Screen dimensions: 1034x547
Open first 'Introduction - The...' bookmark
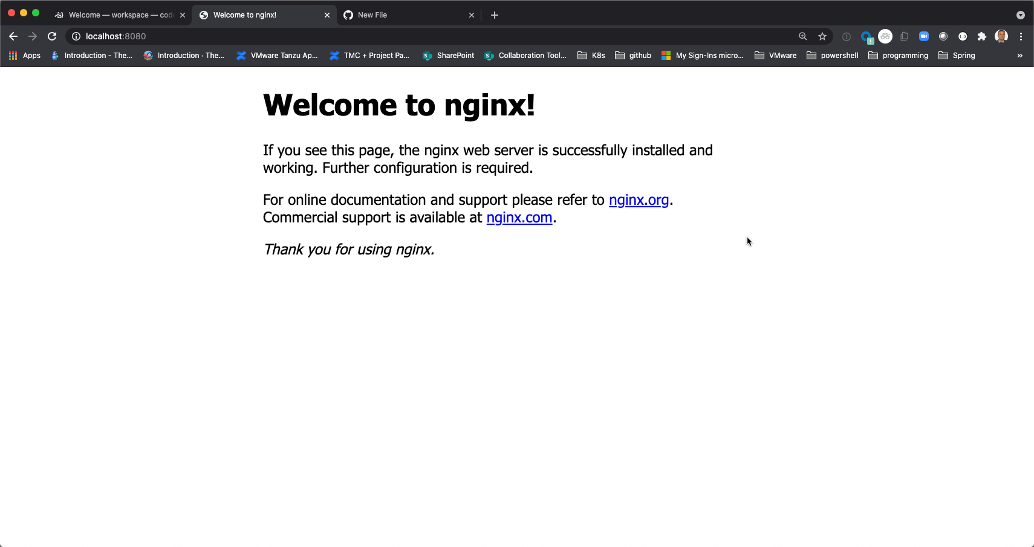point(92,56)
